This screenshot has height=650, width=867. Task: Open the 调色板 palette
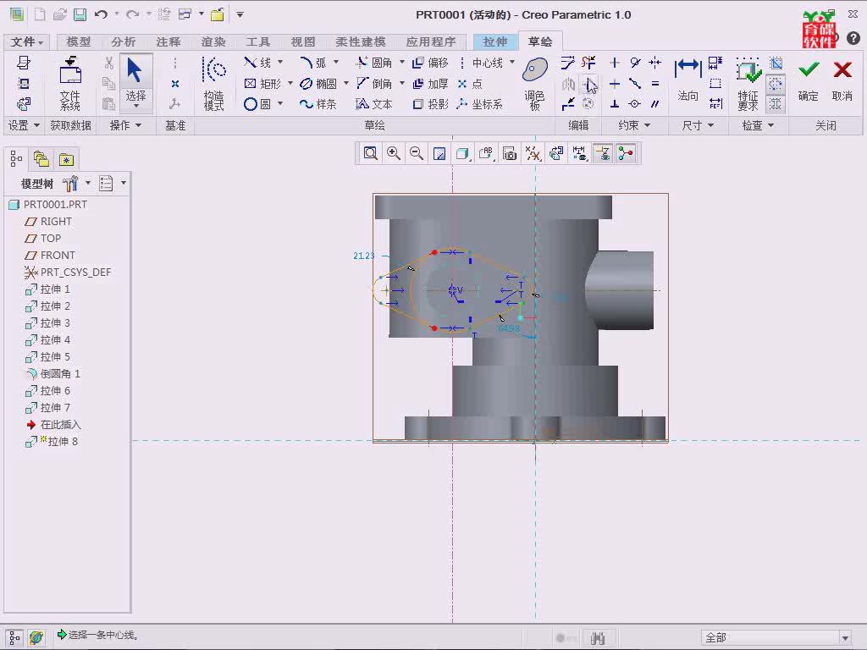coord(535,83)
